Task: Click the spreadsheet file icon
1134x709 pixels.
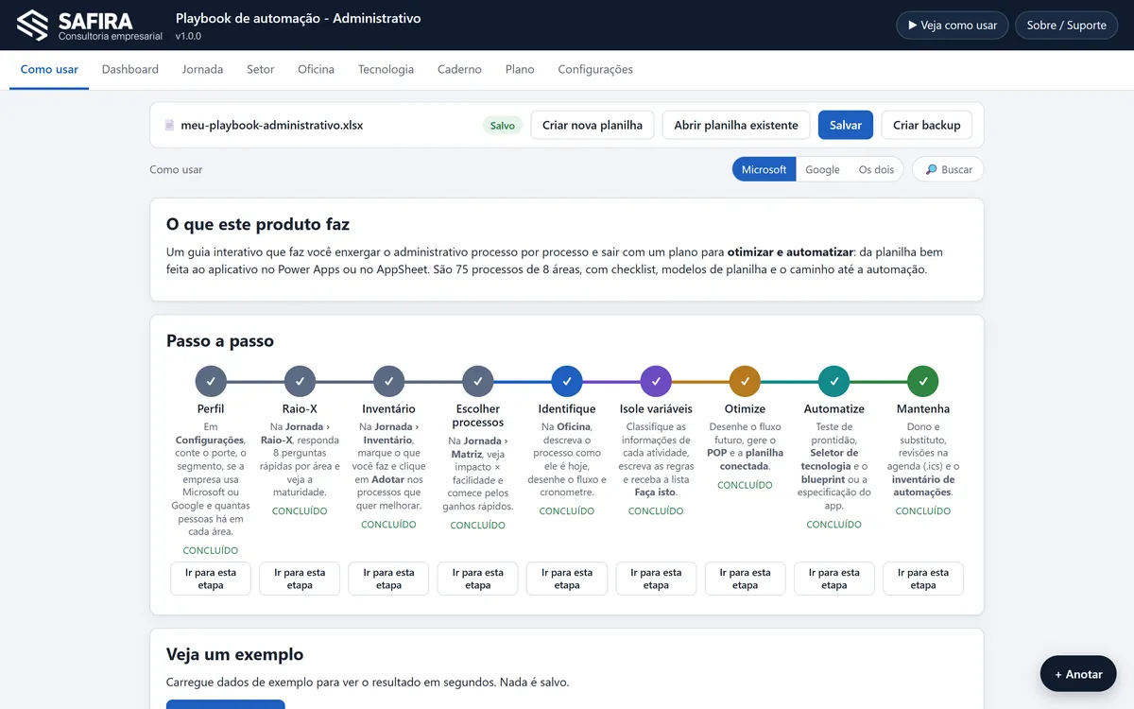Action: point(169,125)
